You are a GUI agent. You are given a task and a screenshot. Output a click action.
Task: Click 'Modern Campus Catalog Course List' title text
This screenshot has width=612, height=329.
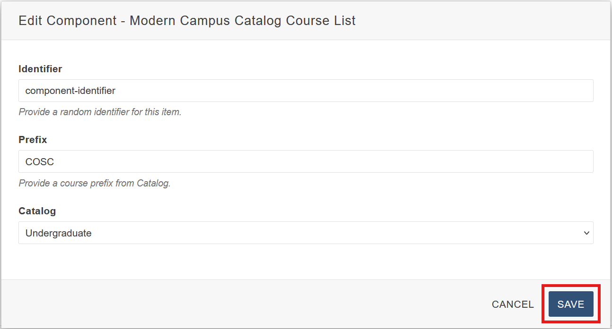[242, 21]
